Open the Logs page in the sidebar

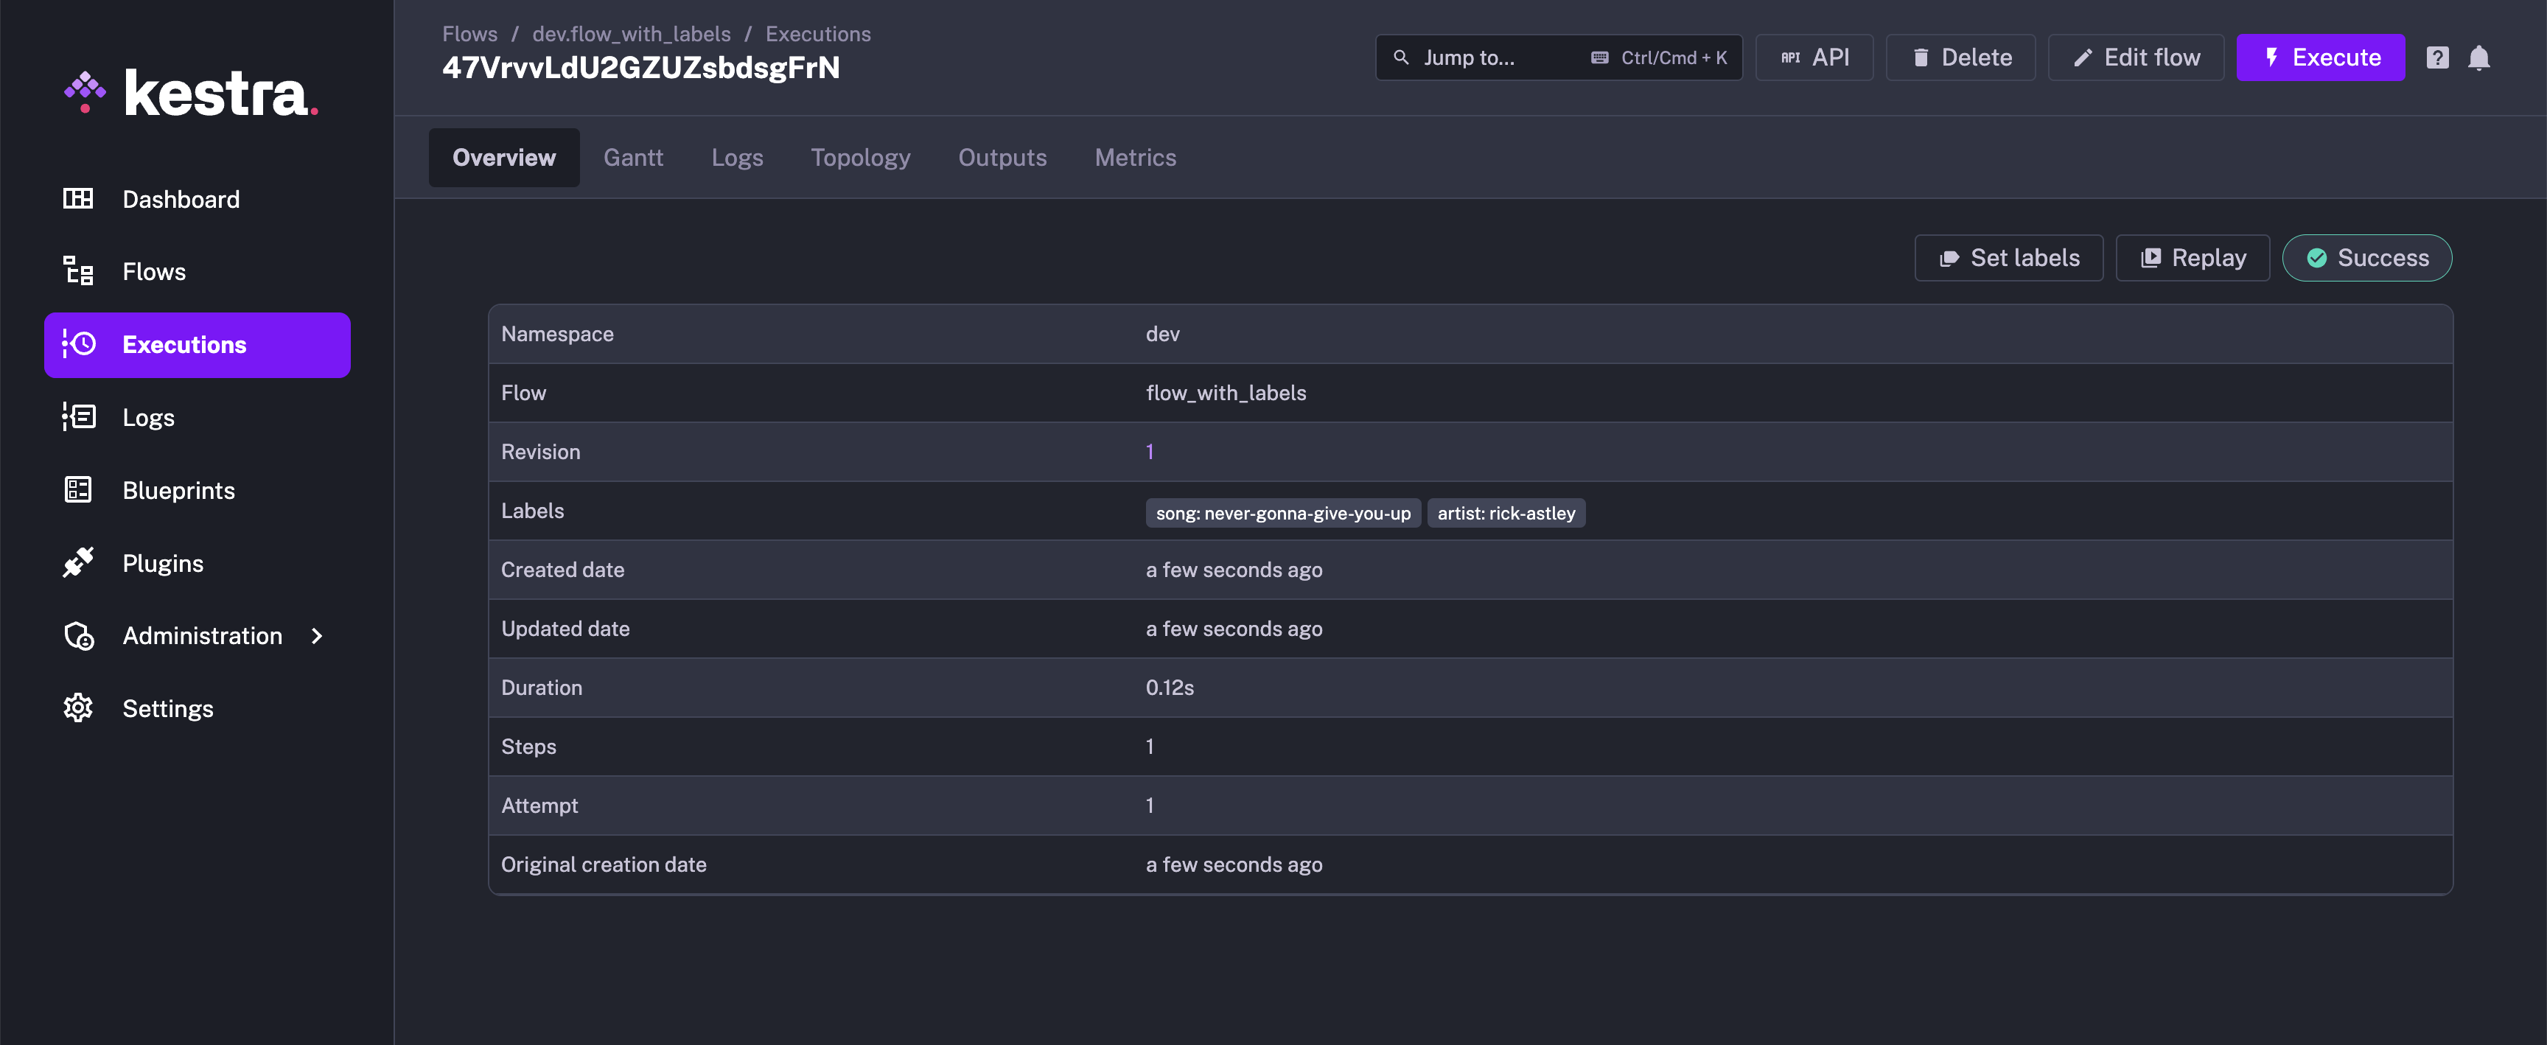tap(147, 417)
